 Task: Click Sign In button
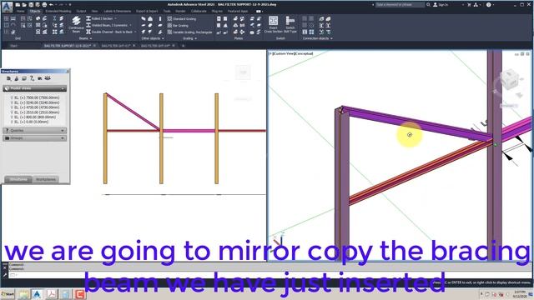click(441, 5)
